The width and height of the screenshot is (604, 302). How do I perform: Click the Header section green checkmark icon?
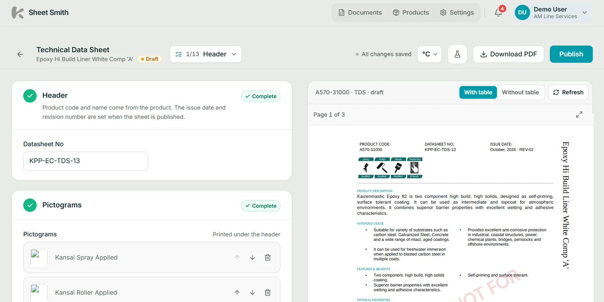pos(30,96)
